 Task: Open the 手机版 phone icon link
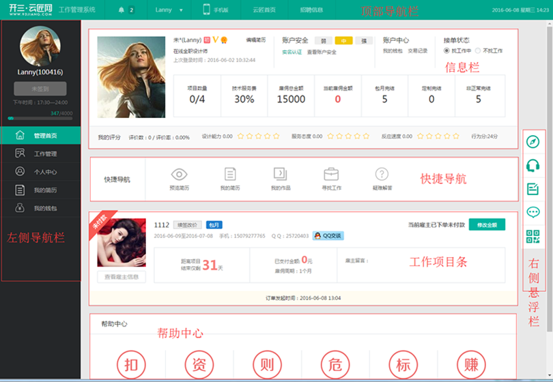[x=207, y=10]
